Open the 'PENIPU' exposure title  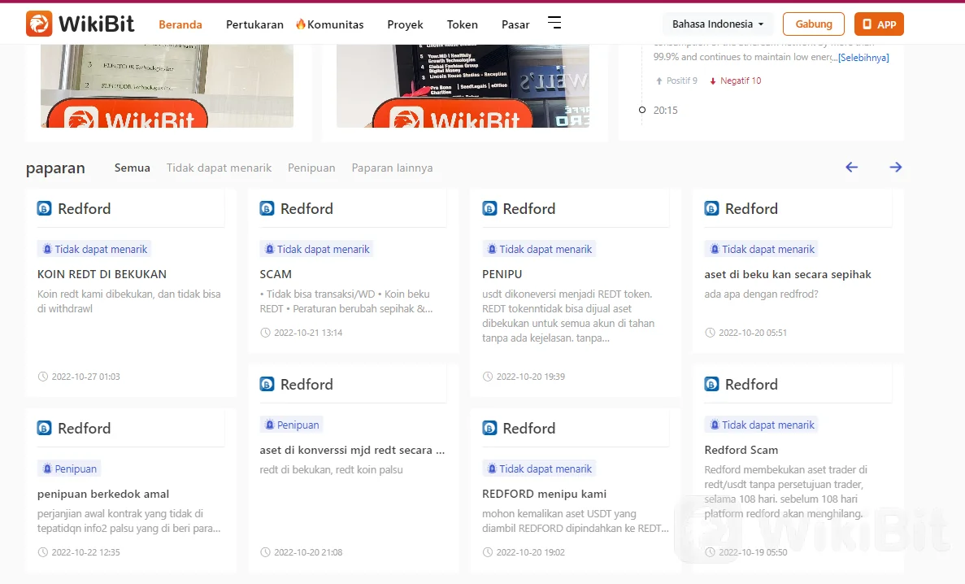pyautogui.click(x=502, y=274)
